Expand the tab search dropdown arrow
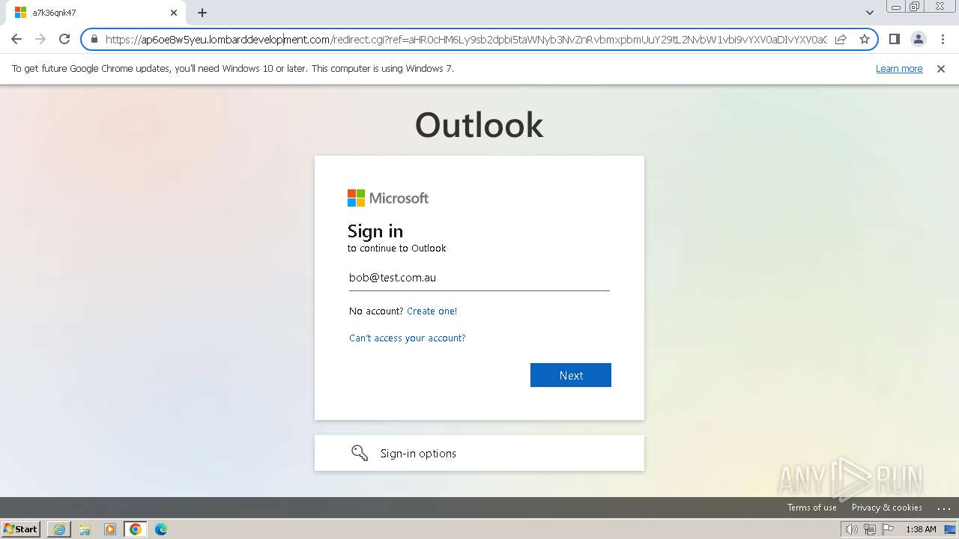 pyautogui.click(x=869, y=13)
